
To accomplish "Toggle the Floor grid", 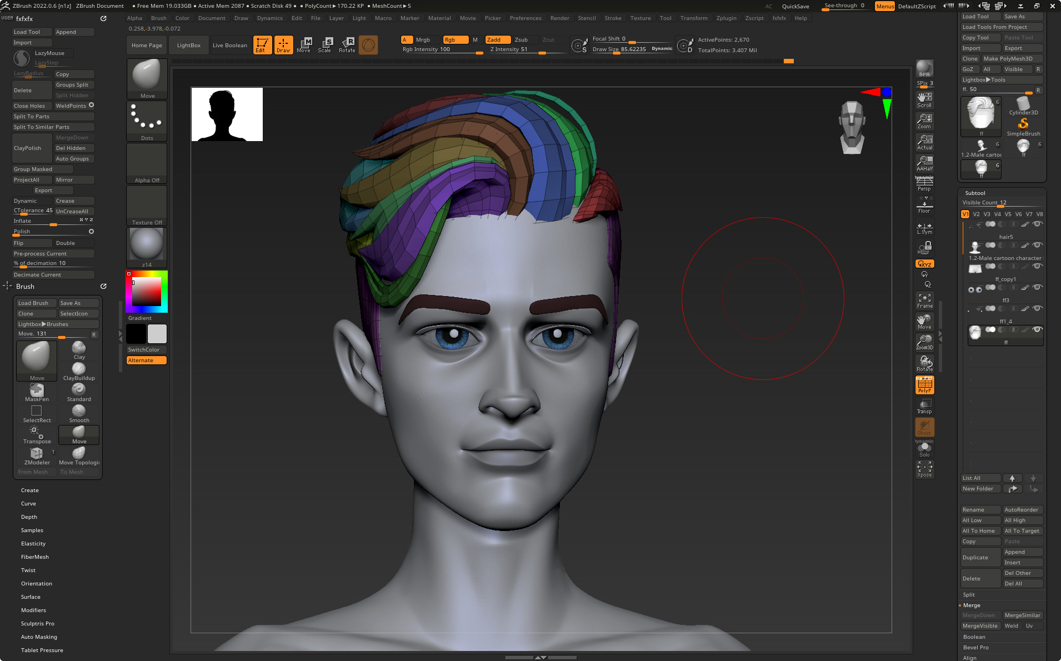I will pos(924,206).
